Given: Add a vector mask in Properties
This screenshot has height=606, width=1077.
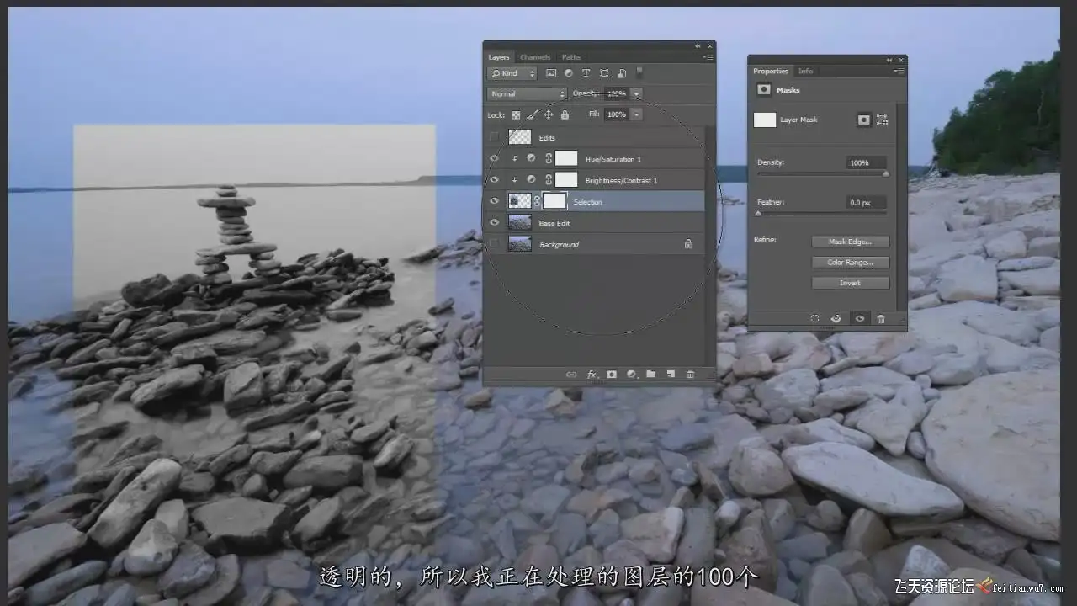Looking at the screenshot, I should [882, 120].
